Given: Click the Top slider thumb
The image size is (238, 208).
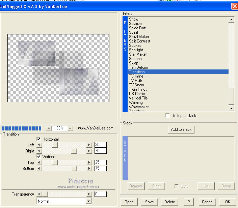Looking at the screenshot, I should [x=55, y=162].
